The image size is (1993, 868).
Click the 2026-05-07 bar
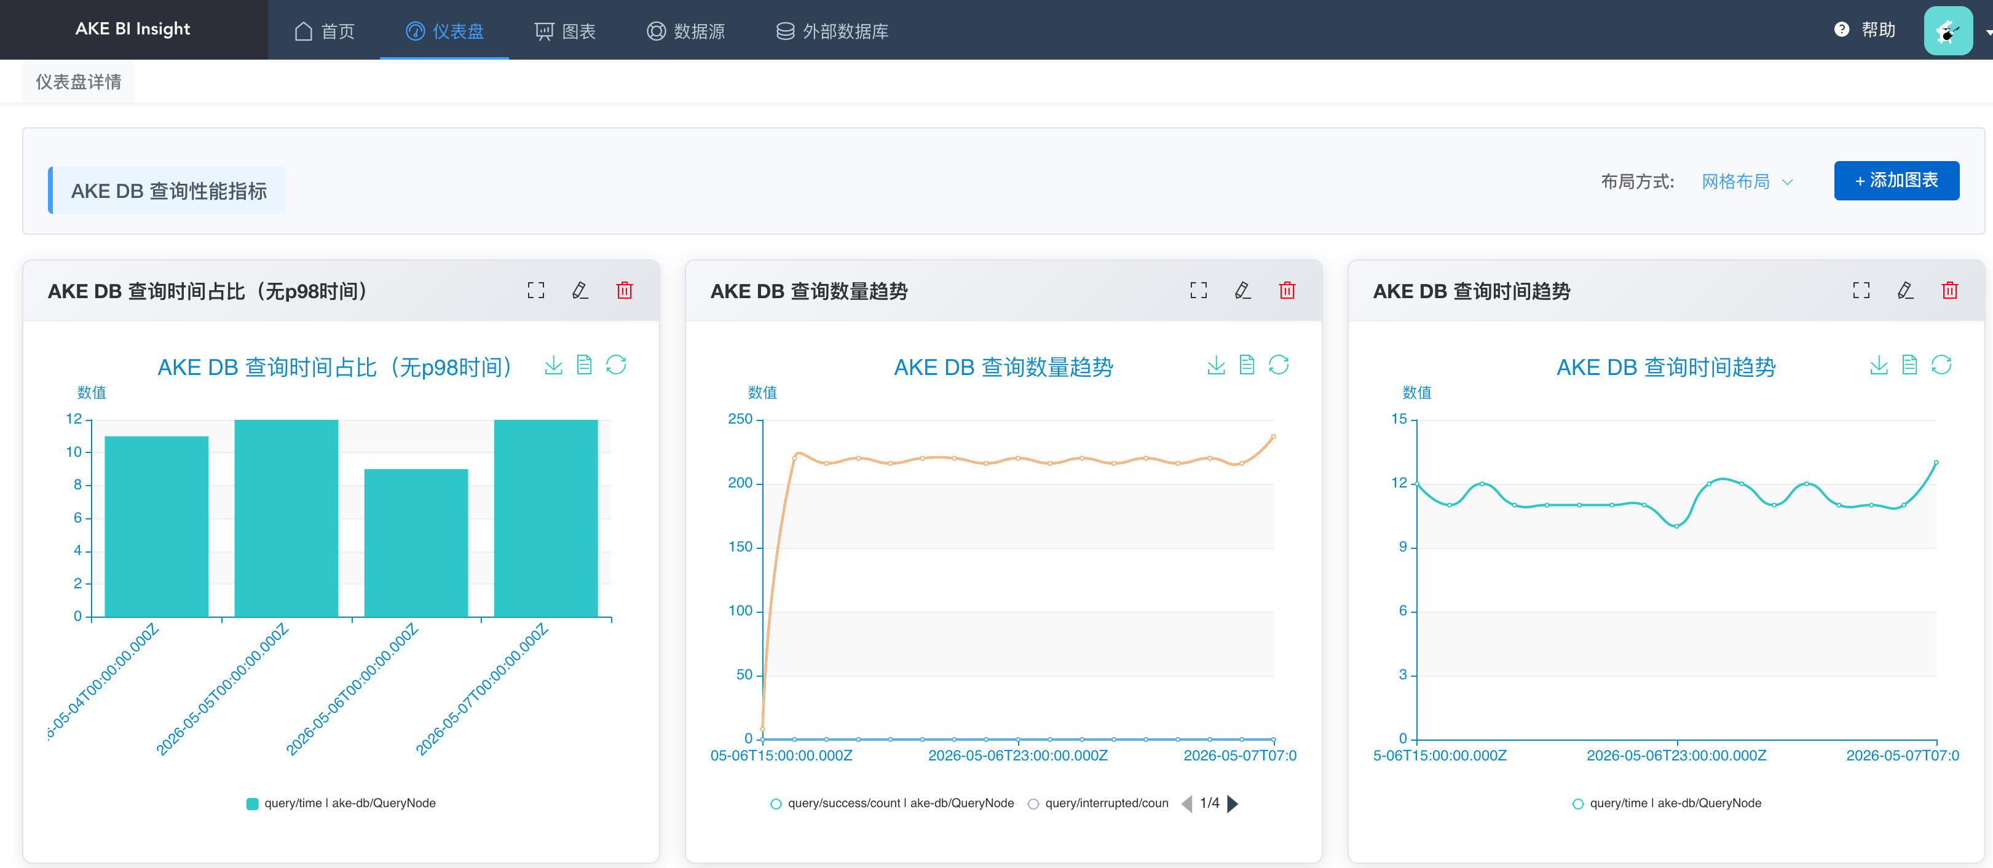coord(547,518)
